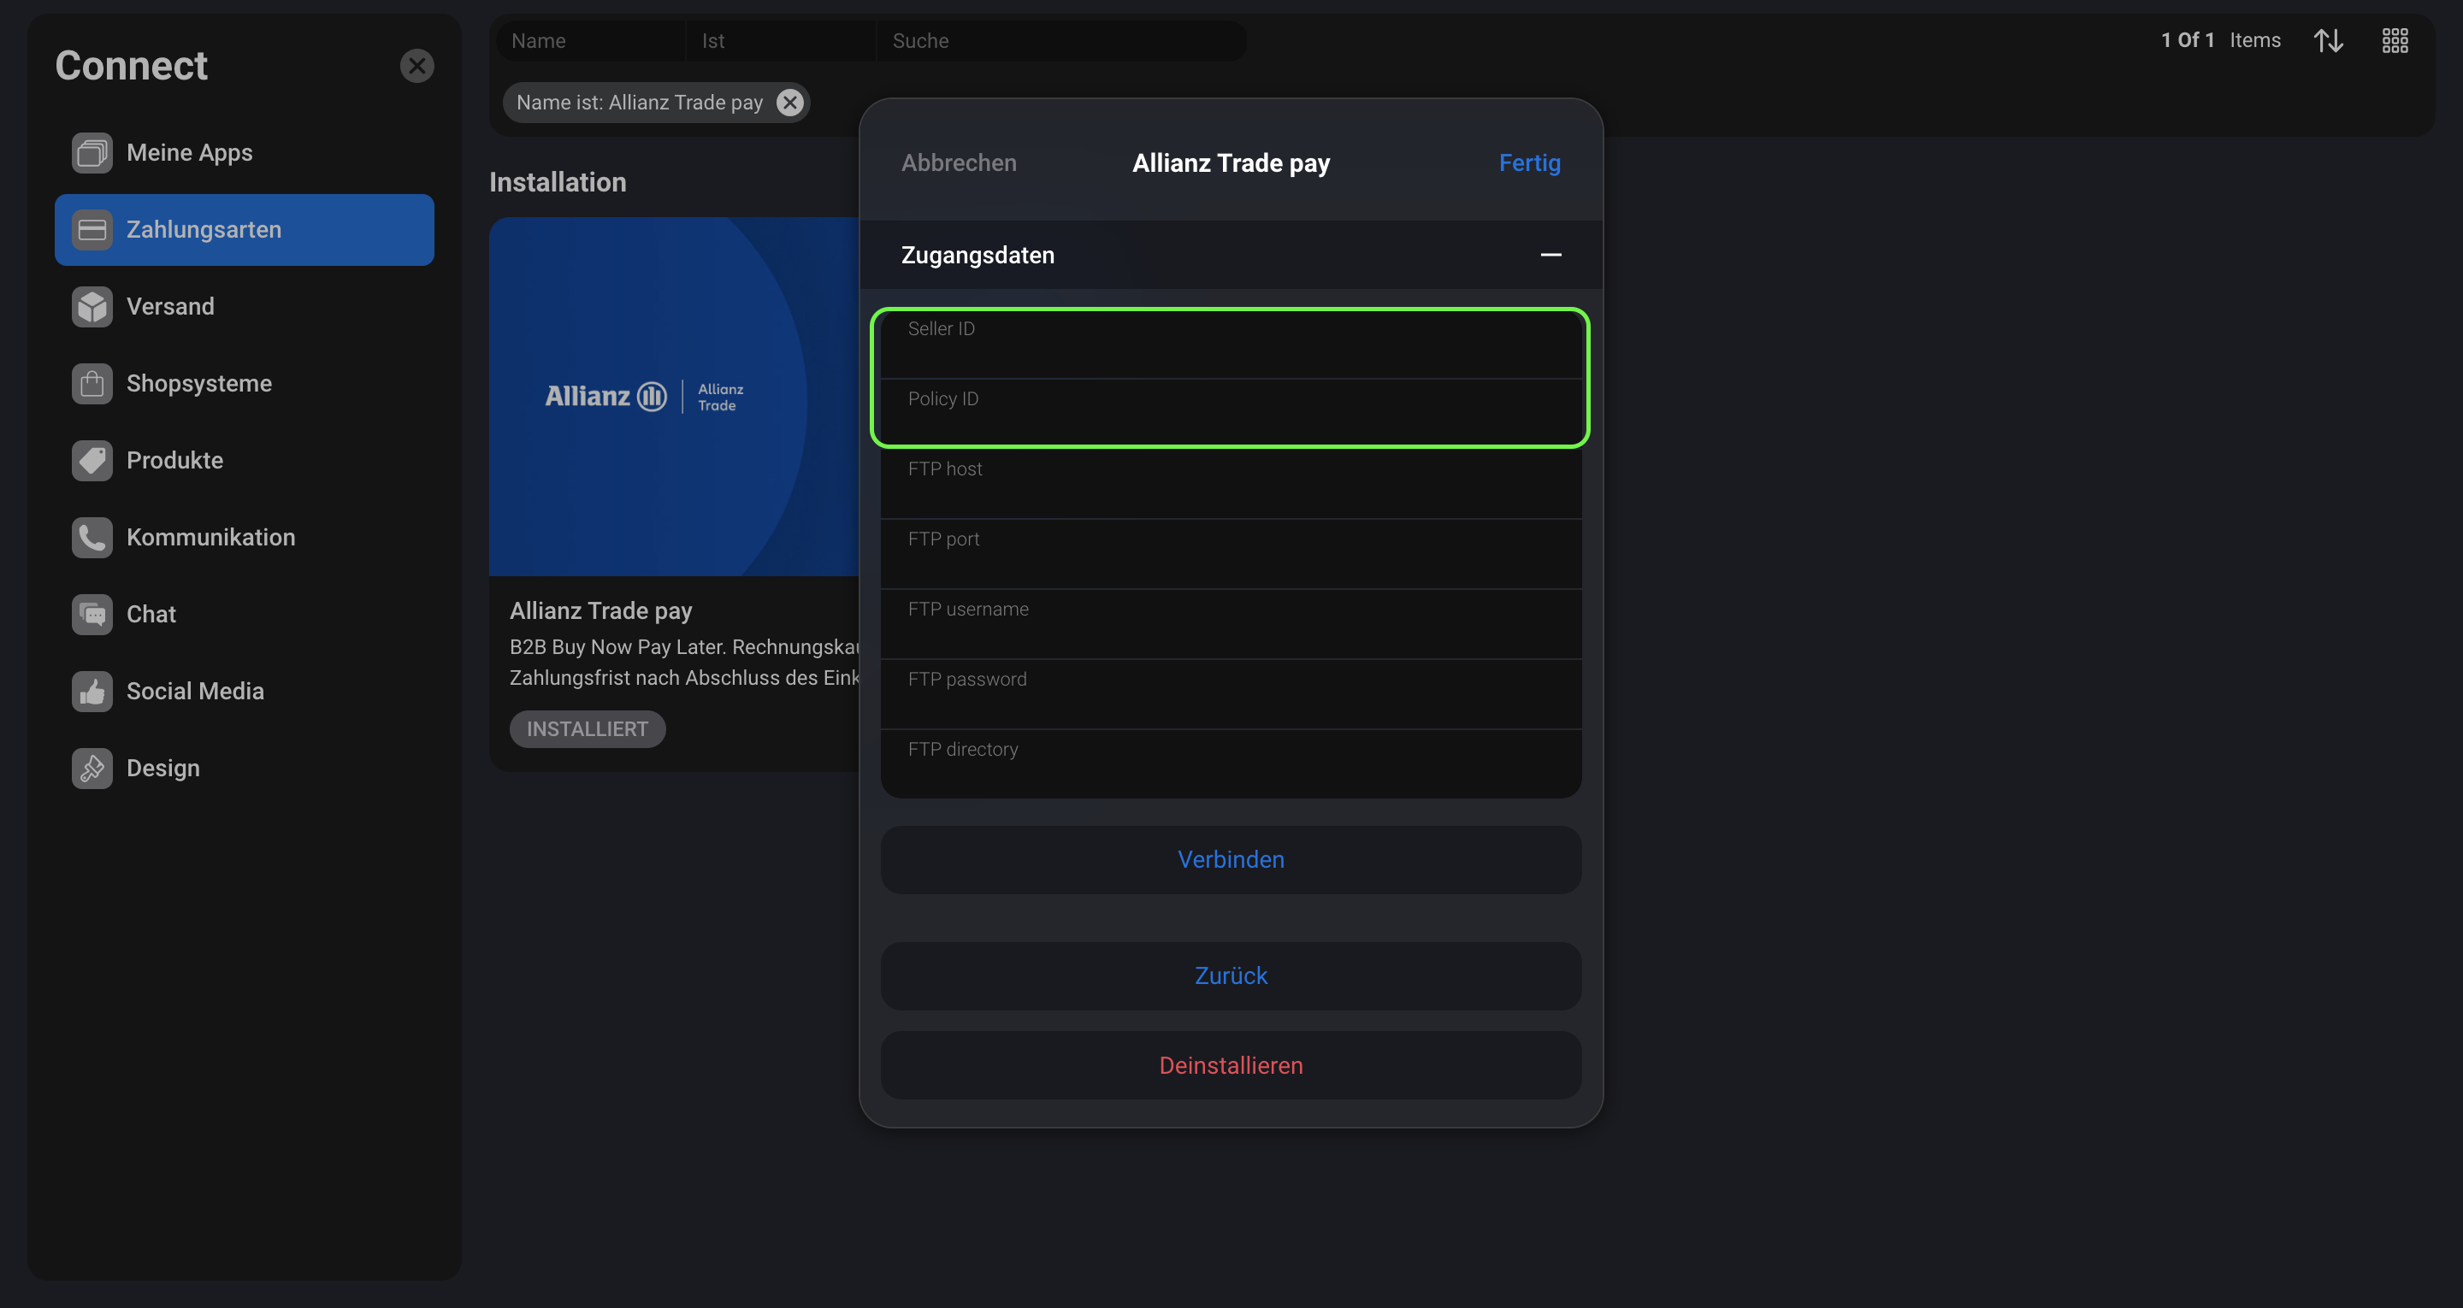Screen dimensions: 2463x1308
Task: Open the Name filter dropdown
Action: (590, 41)
